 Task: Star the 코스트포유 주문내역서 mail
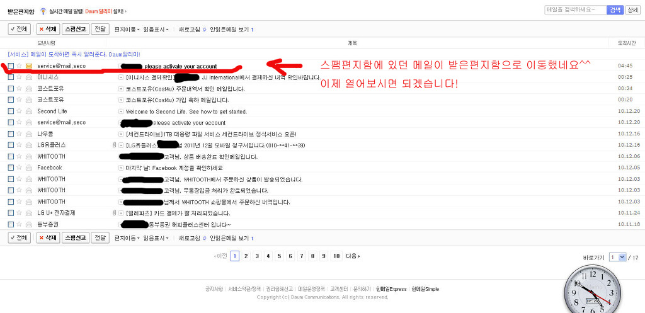pos(19,88)
